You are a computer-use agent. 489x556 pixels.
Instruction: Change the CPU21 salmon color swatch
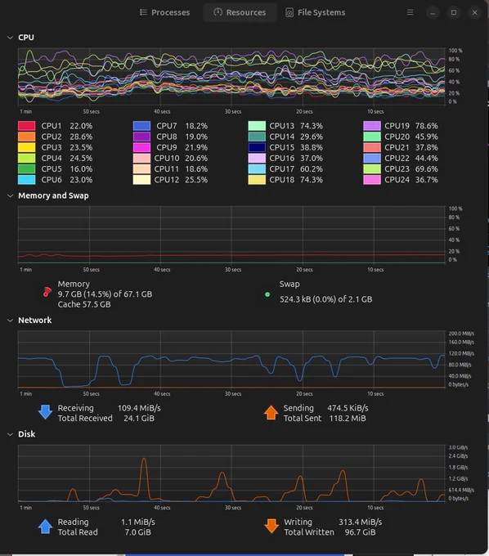[x=372, y=147]
